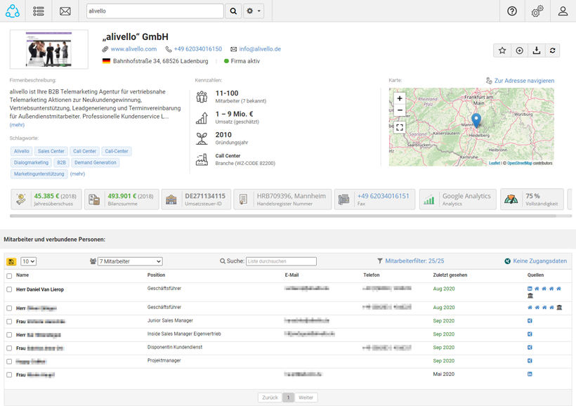
Task: Open user profile icon
Action: pyautogui.click(x=563, y=11)
